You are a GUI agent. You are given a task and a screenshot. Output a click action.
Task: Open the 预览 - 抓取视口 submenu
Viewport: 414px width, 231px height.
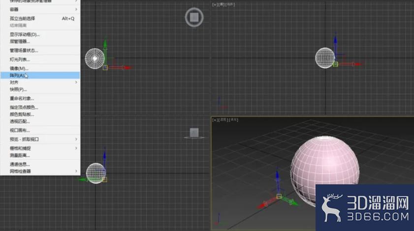[40, 139]
